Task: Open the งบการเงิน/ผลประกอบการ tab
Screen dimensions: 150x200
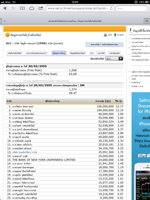Action: pyautogui.click(x=36, y=53)
